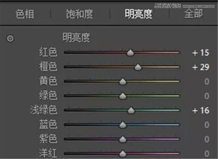This screenshot has width=218, height=159.
Task: Click the 洋红 value field showing 0
Action: (x=206, y=153)
